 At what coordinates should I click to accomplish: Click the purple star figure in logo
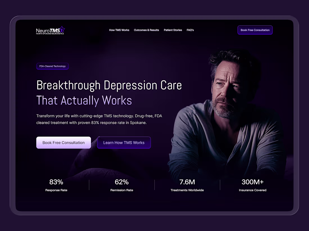62,29
